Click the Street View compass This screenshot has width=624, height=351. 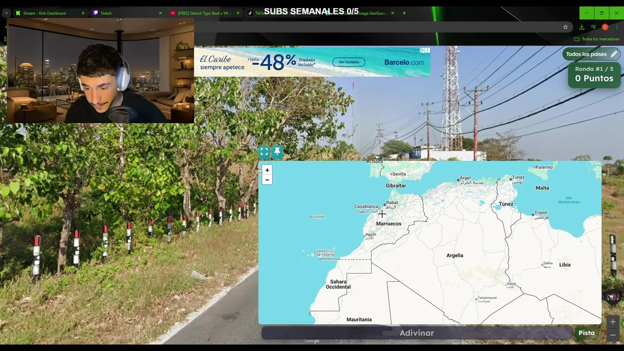click(613, 297)
